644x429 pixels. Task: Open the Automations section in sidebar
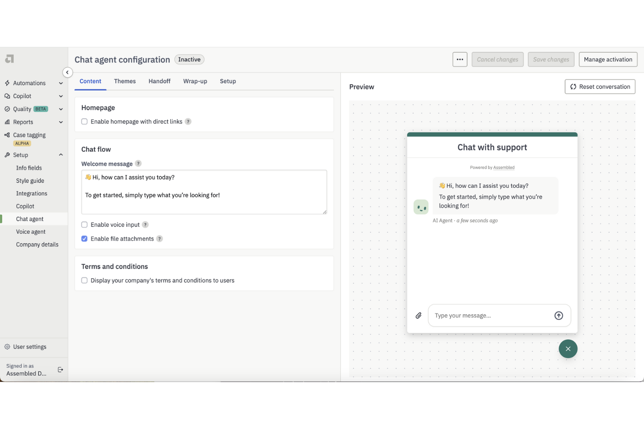pyautogui.click(x=29, y=83)
